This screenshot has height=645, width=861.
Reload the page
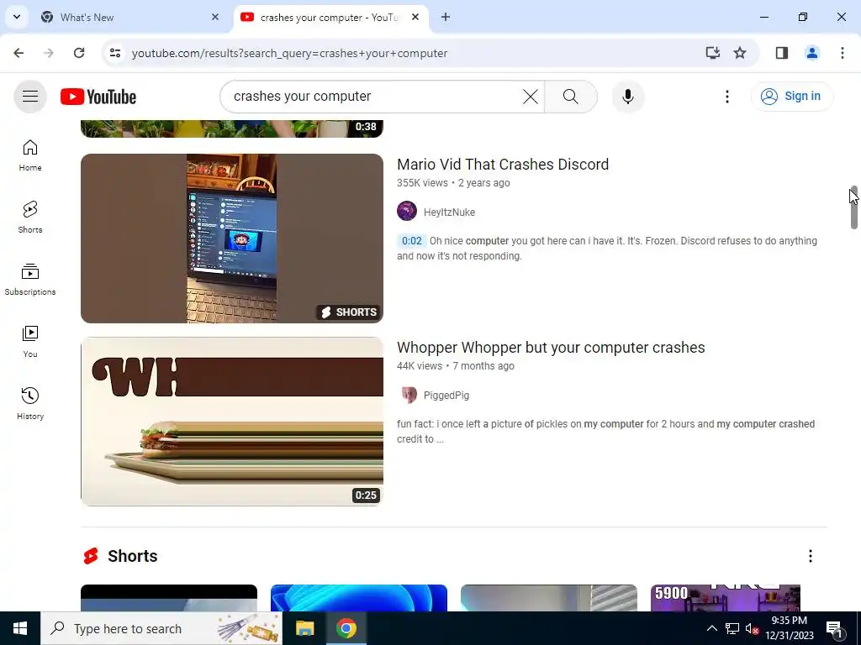tap(79, 53)
